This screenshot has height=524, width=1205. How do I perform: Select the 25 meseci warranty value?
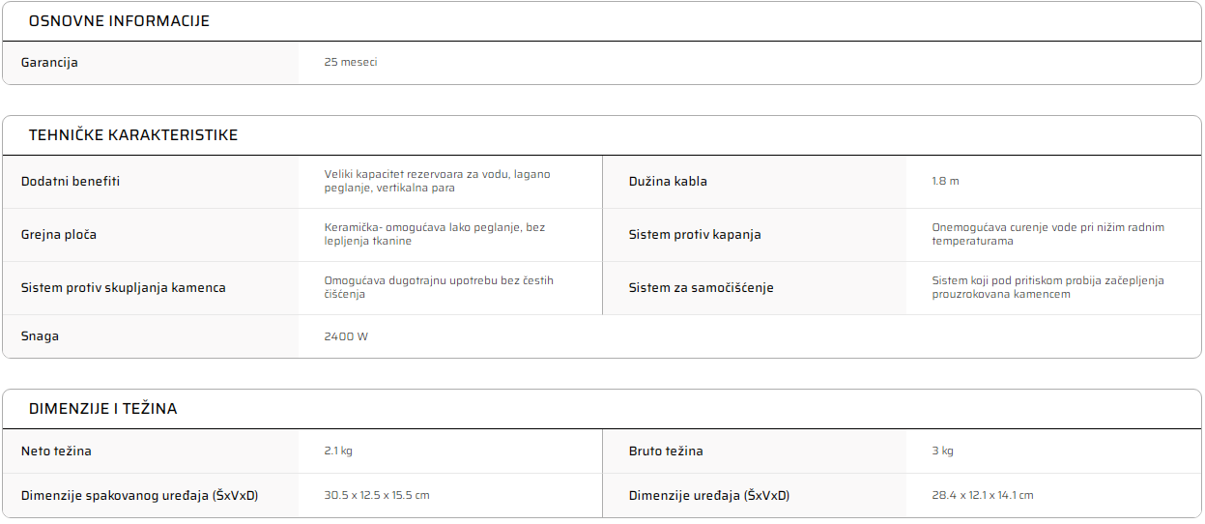[351, 62]
